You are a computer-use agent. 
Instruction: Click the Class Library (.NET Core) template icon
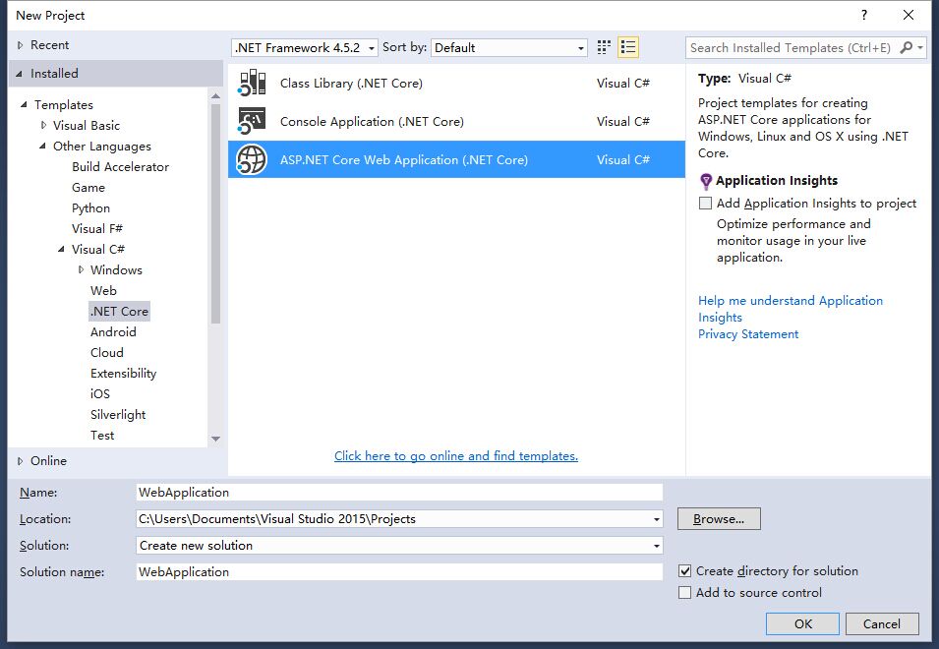tap(252, 83)
